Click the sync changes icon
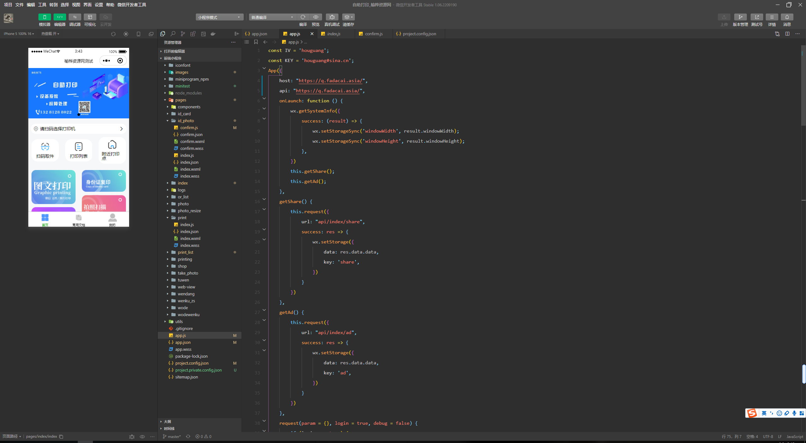This screenshot has width=806, height=443. click(188, 436)
